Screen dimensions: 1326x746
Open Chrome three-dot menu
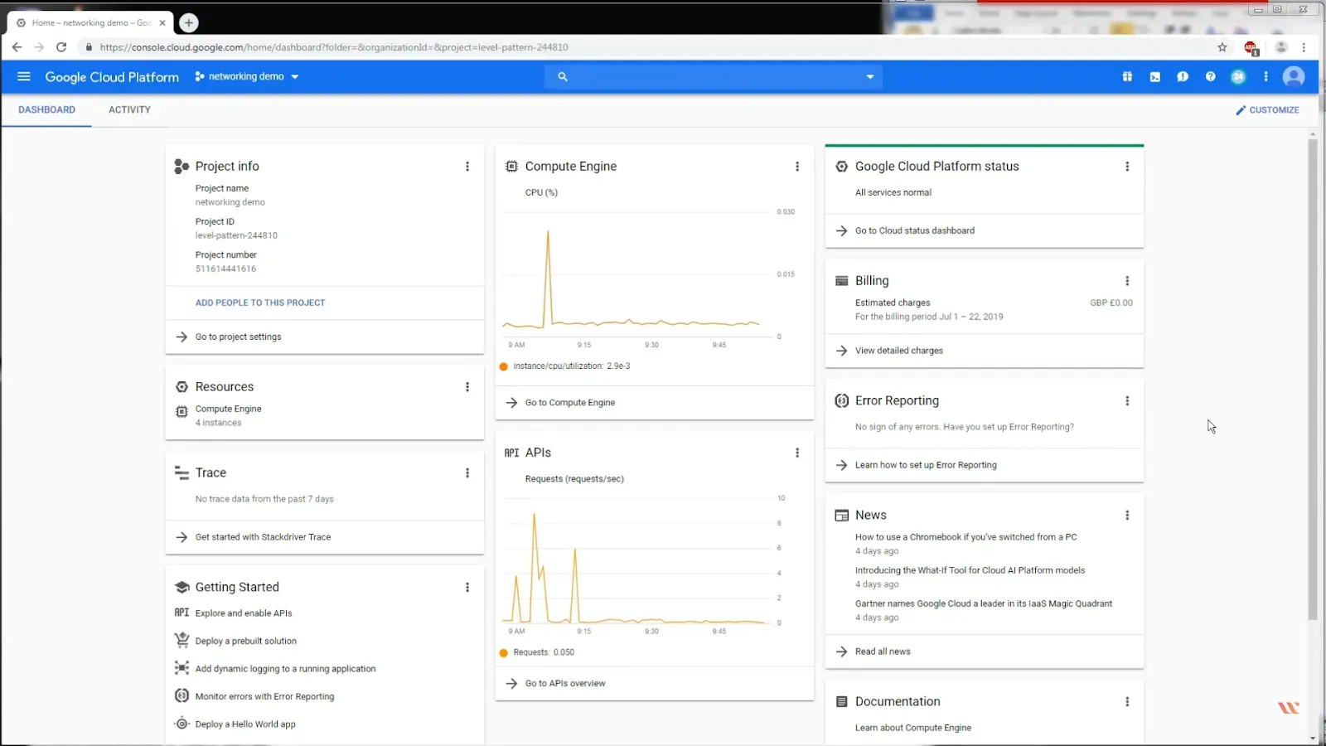pos(1304,47)
